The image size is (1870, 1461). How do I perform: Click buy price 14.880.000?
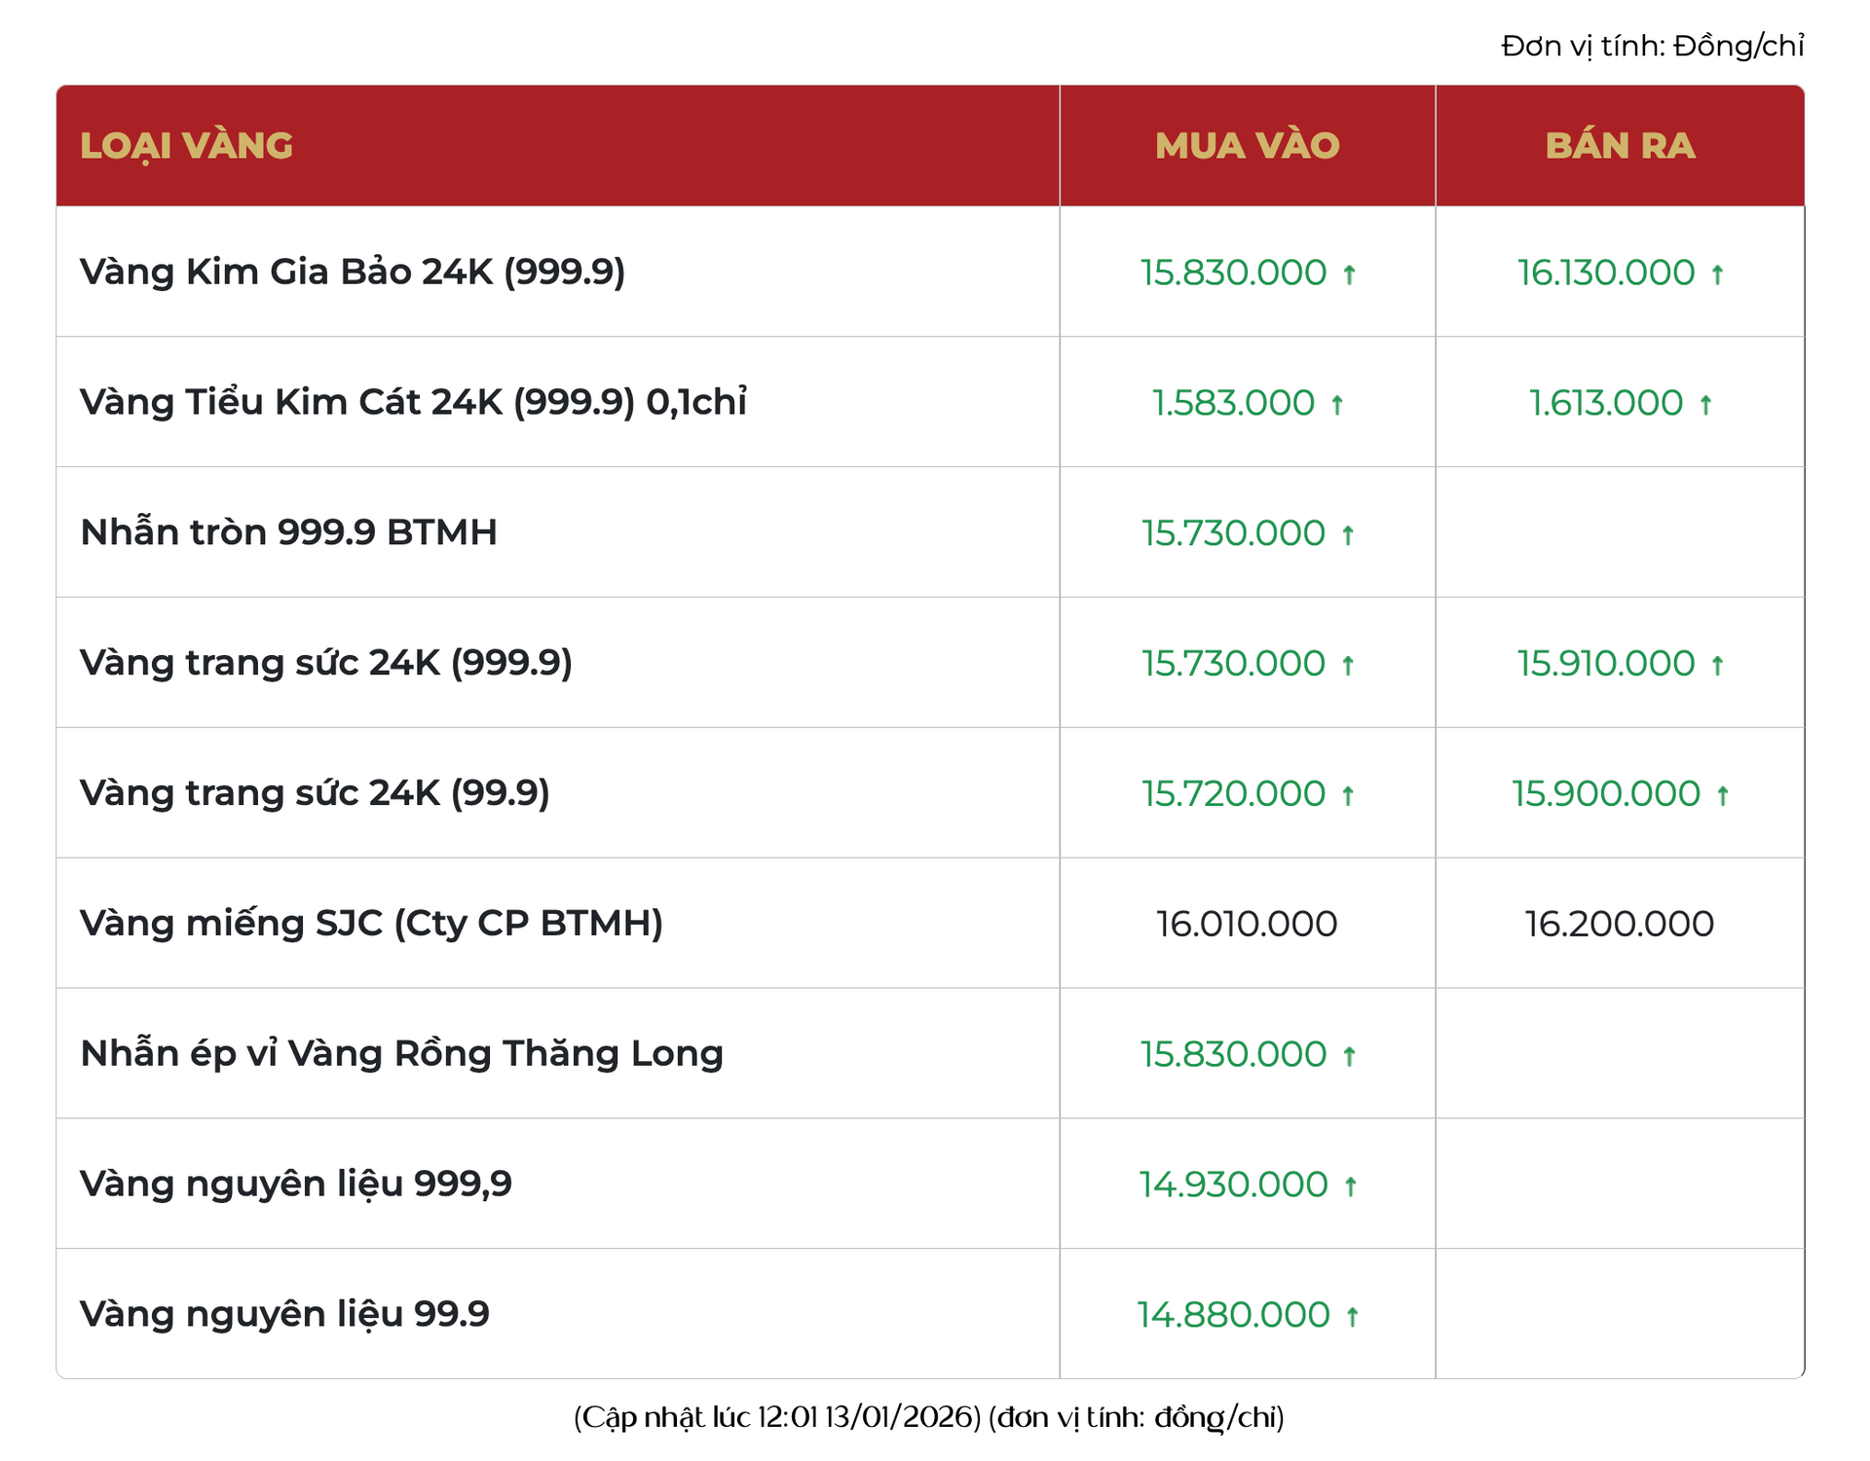(1233, 1316)
